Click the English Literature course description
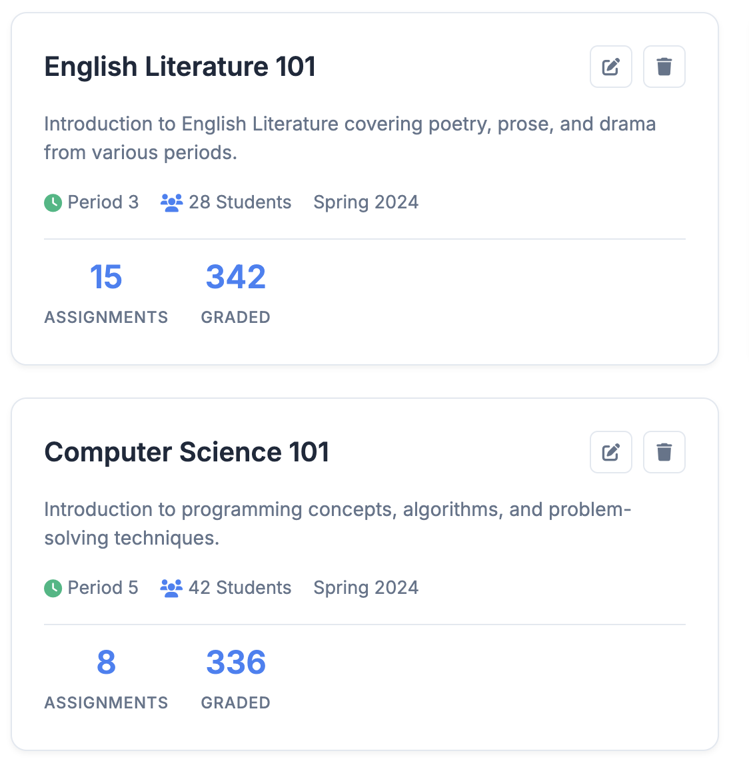 [350, 138]
